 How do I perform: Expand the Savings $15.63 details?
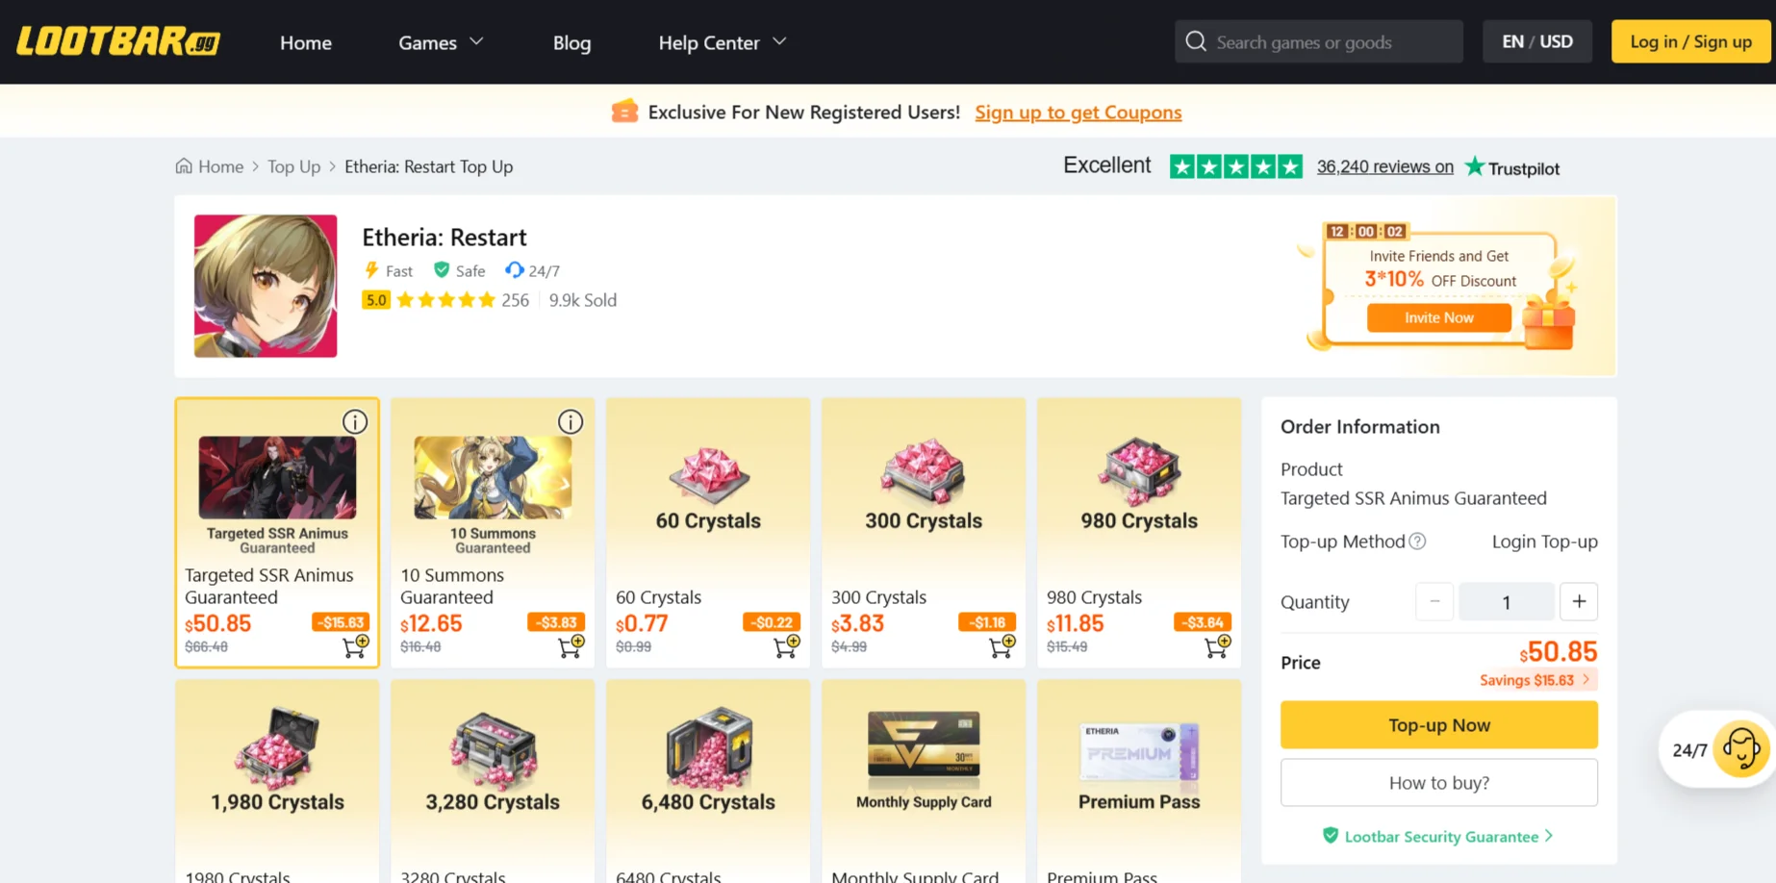(x=1535, y=680)
